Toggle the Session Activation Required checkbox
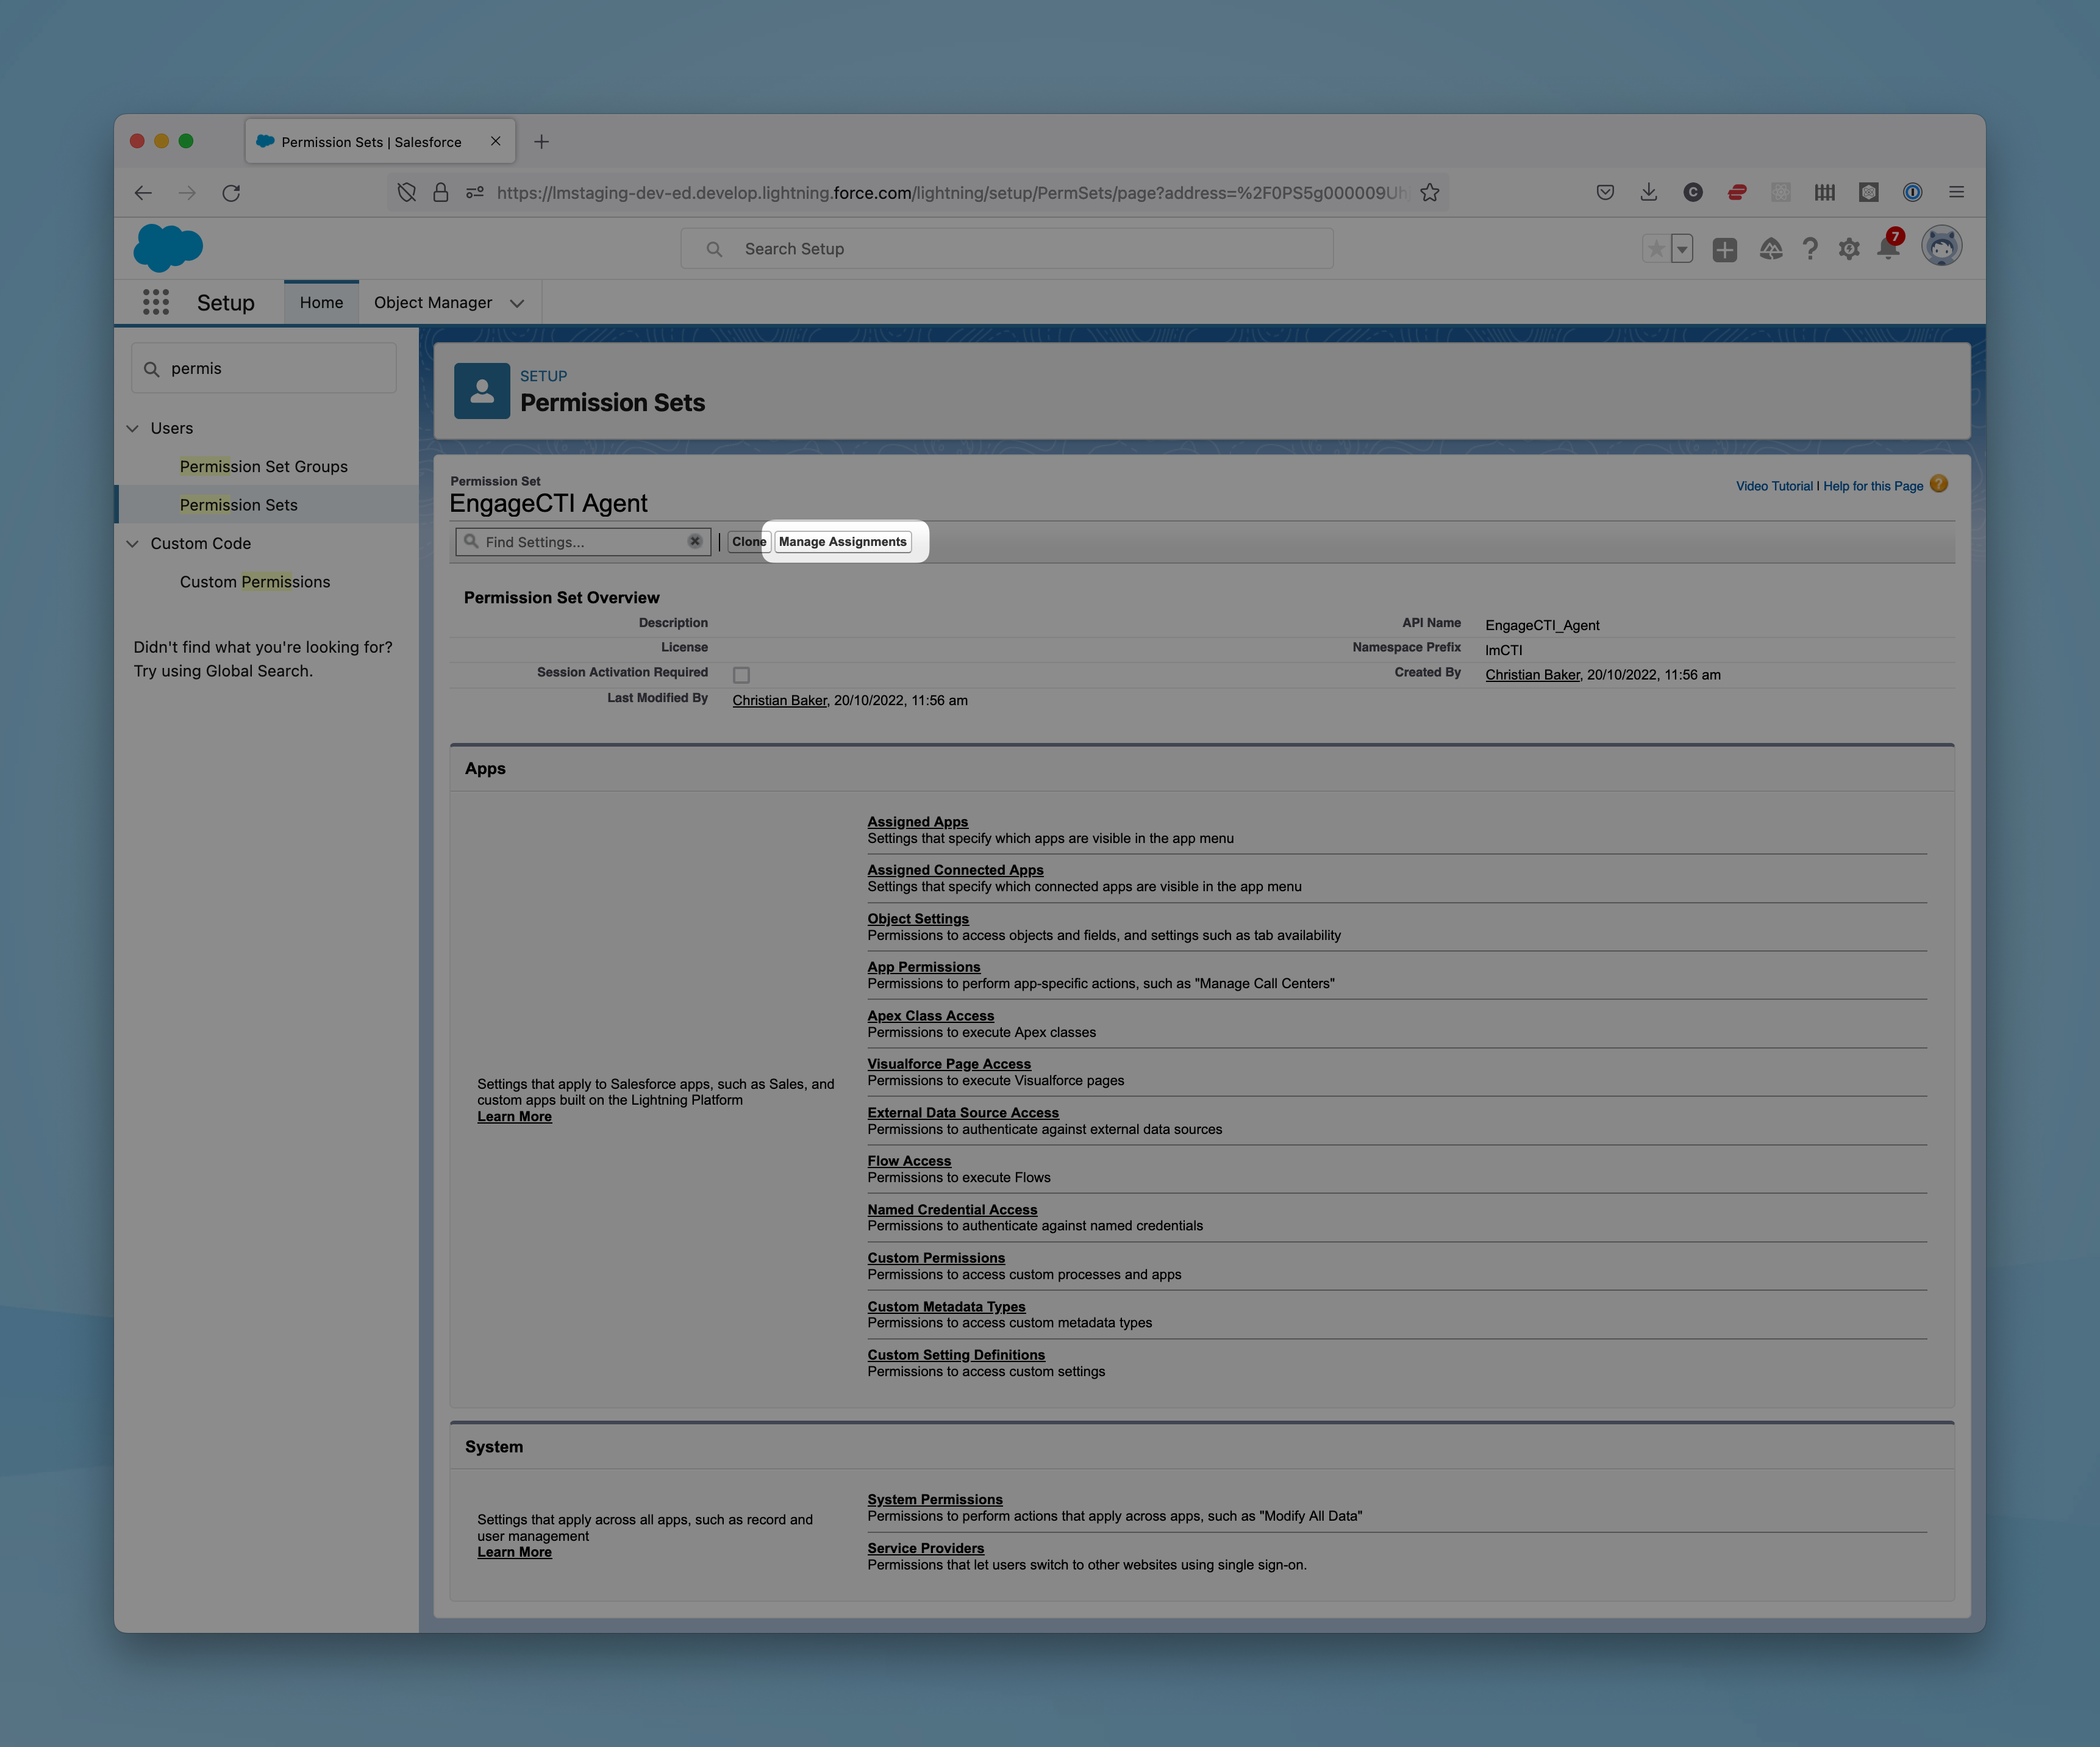 click(x=741, y=675)
